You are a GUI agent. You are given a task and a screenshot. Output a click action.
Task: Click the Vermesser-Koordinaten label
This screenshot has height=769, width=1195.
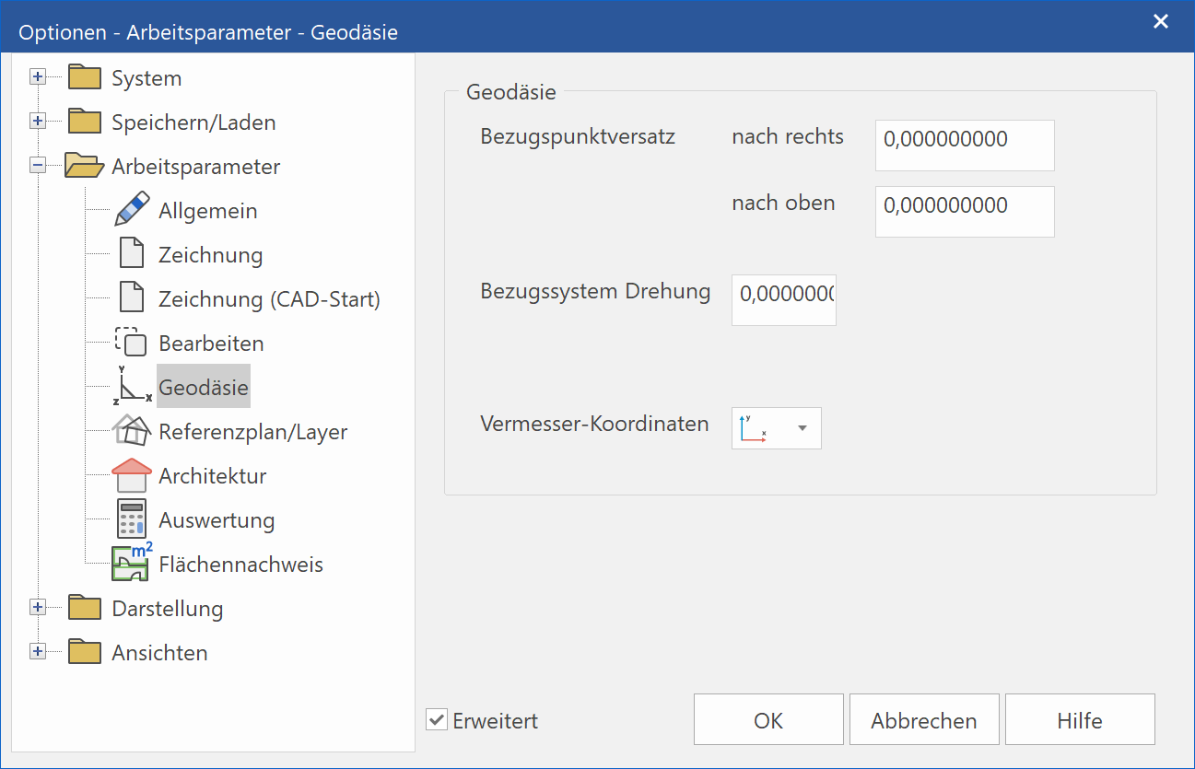click(594, 425)
